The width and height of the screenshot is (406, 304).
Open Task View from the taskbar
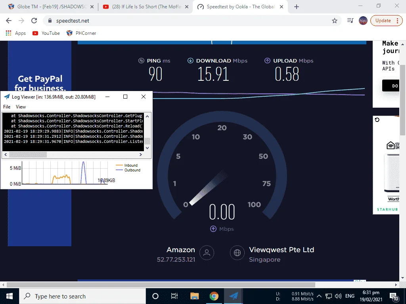click(x=174, y=296)
